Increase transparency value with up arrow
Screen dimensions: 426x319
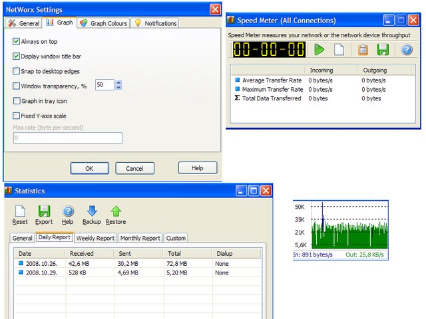click(118, 82)
